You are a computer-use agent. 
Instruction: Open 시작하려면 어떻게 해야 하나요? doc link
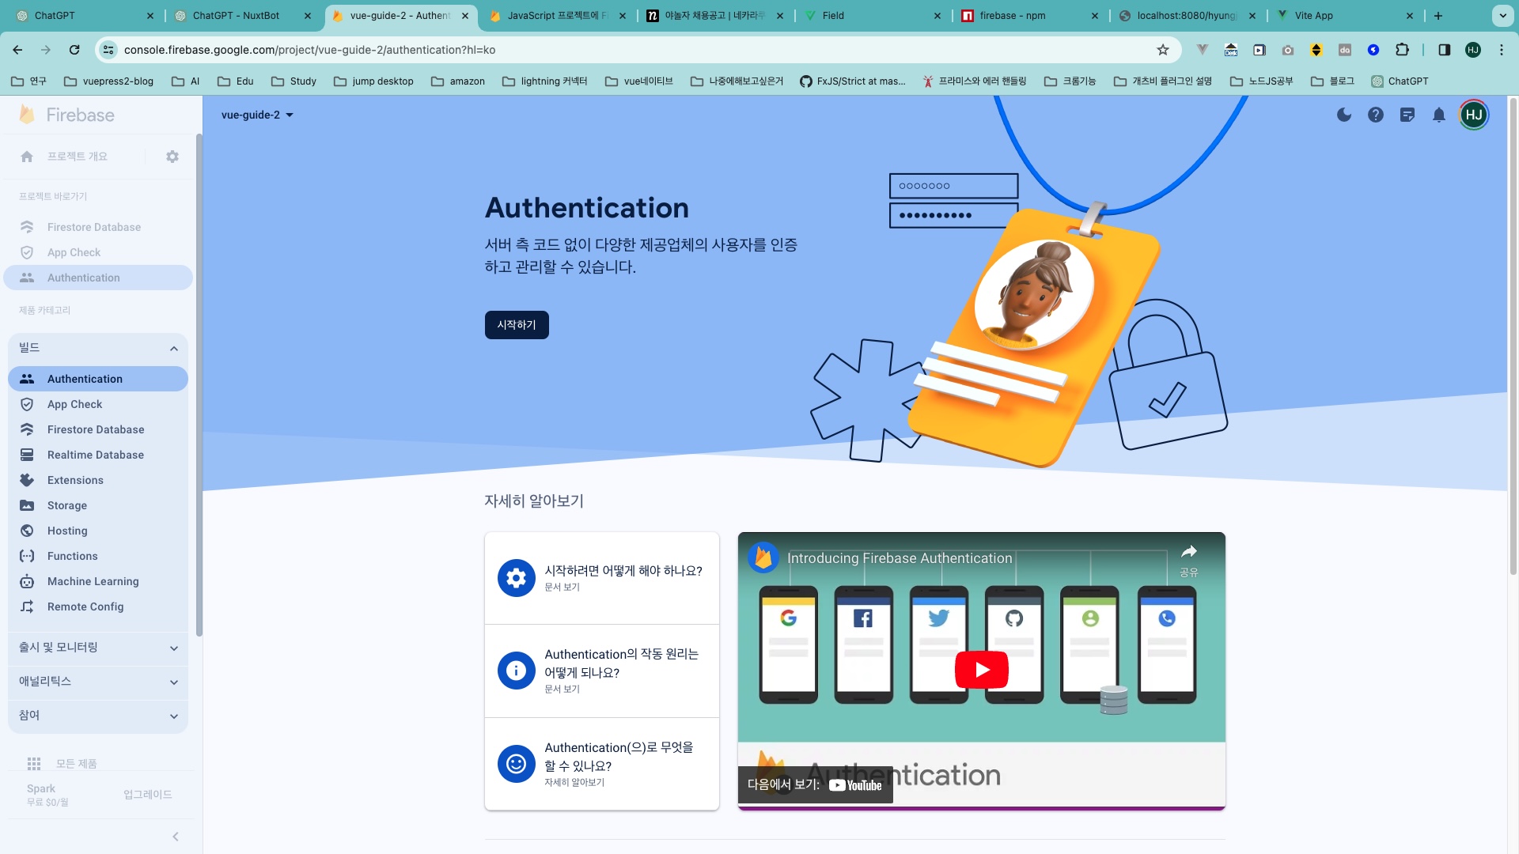602,578
